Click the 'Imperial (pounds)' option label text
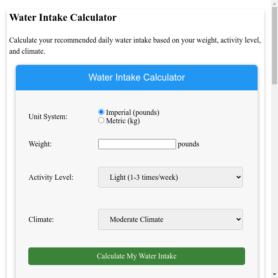This screenshot has width=278, height=278. [133, 113]
